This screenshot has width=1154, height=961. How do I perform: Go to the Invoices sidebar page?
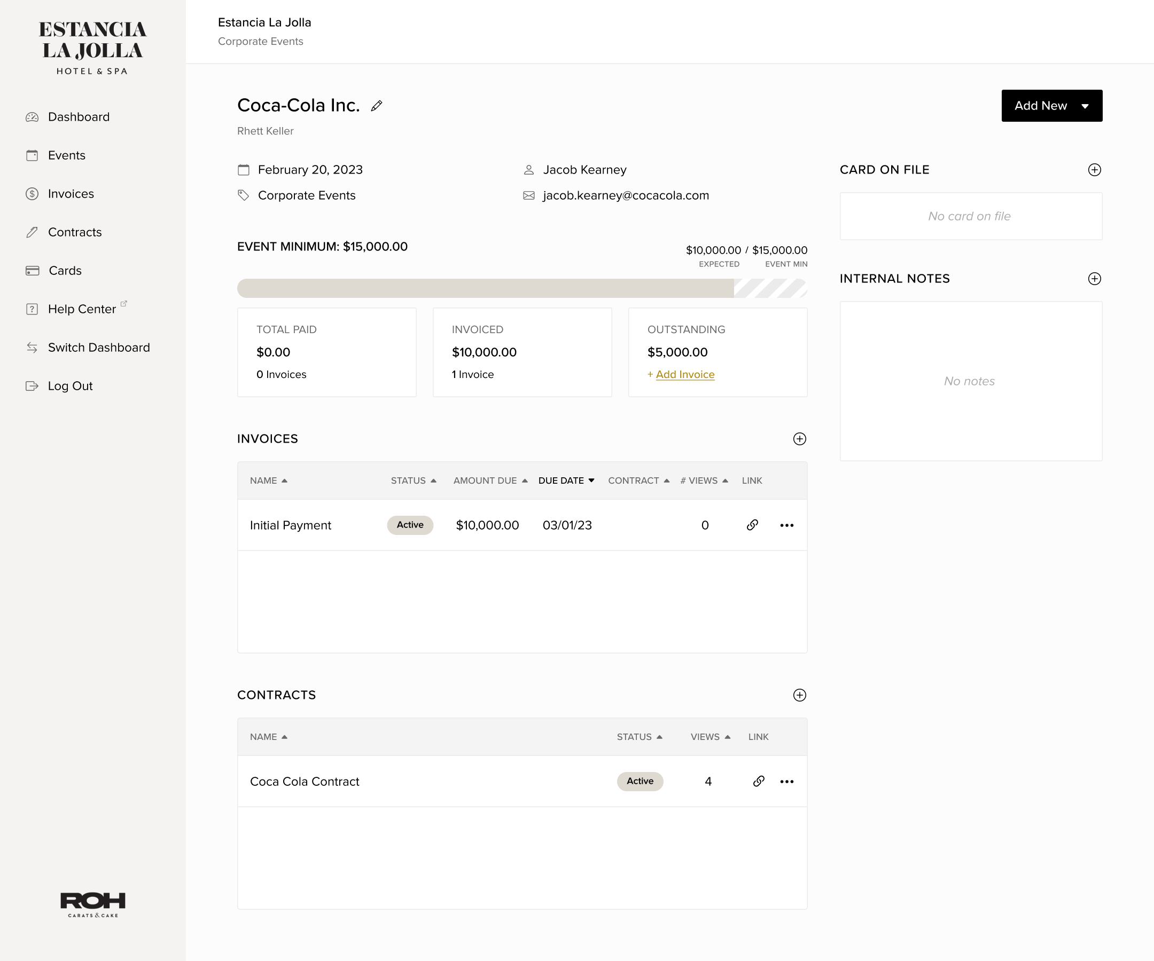pos(71,194)
